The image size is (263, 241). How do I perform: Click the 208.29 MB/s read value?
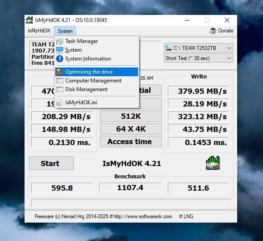click(62, 117)
